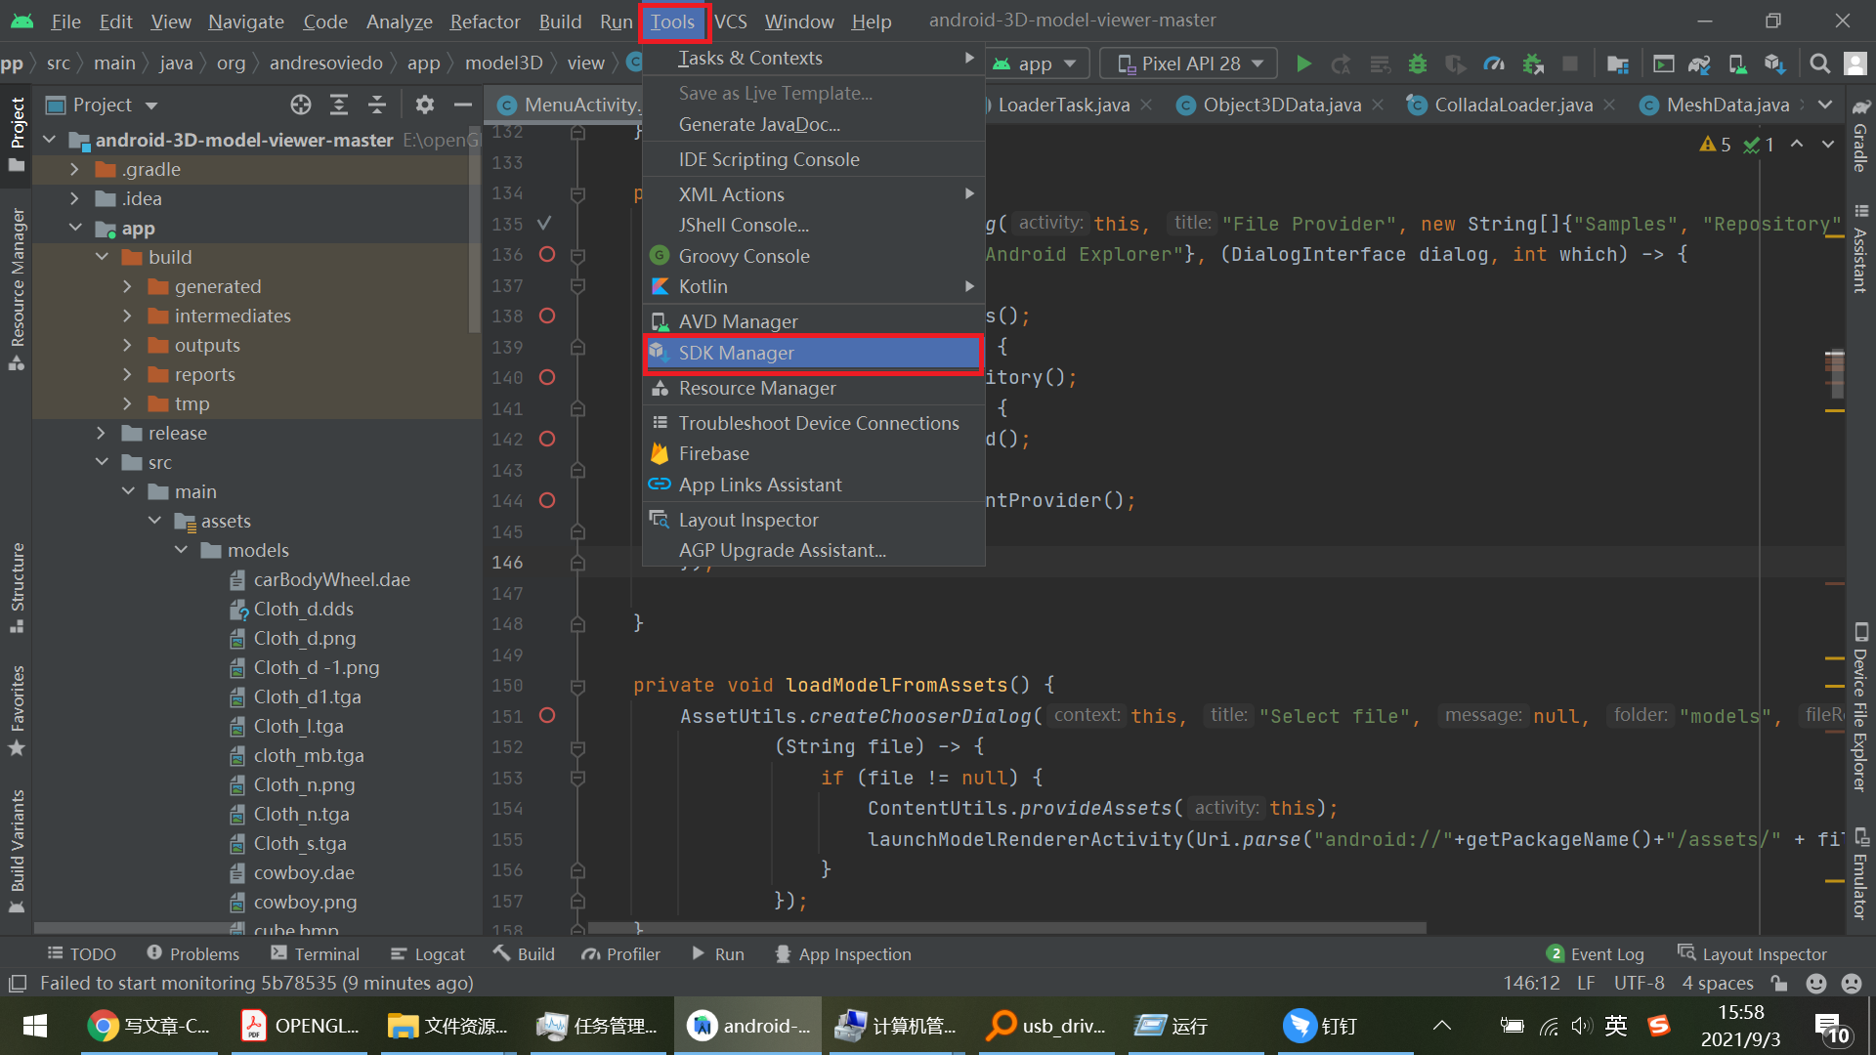Viewport: 1876px width, 1055px height.
Task: Open AVD Manager from Tools menu
Action: [739, 320]
